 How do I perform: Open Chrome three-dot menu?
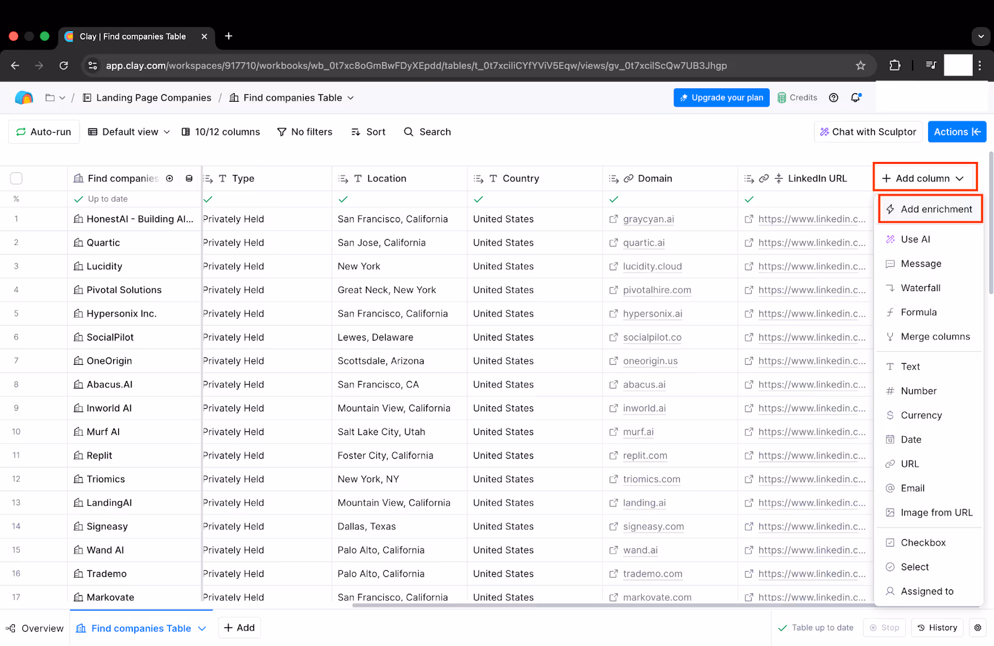[x=980, y=65]
